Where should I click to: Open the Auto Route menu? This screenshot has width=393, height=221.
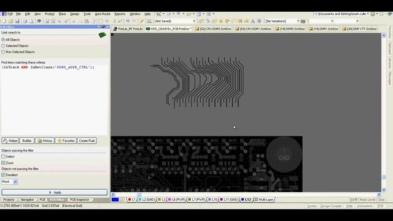tap(103, 14)
